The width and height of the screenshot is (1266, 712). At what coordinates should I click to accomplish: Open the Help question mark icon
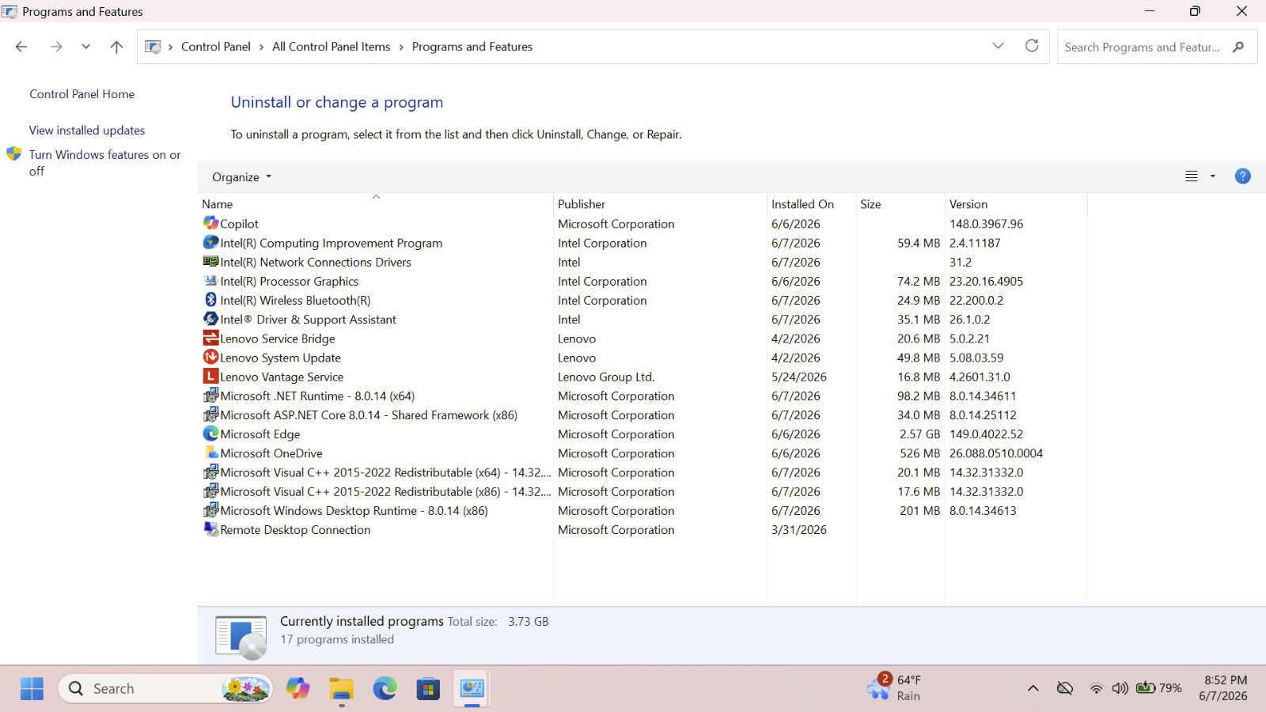tap(1242, 176)
